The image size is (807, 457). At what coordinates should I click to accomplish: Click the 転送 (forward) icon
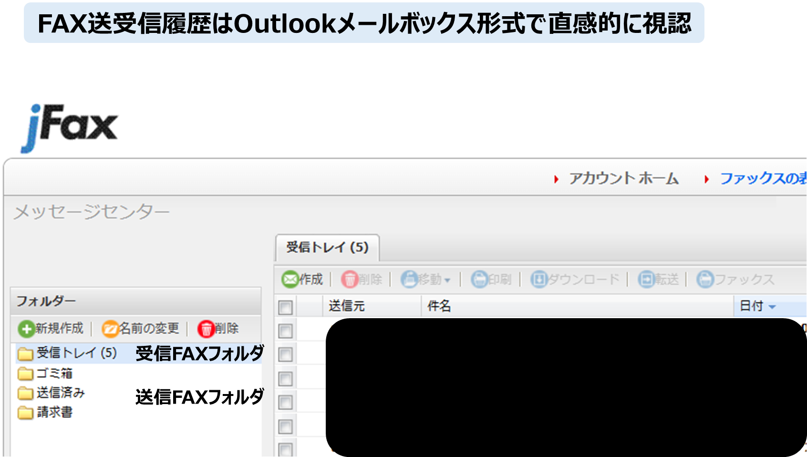pos(645,280)
